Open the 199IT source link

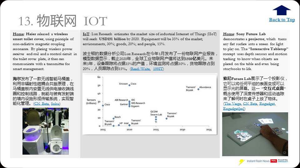pyautogui.click(x=158, y=69)
